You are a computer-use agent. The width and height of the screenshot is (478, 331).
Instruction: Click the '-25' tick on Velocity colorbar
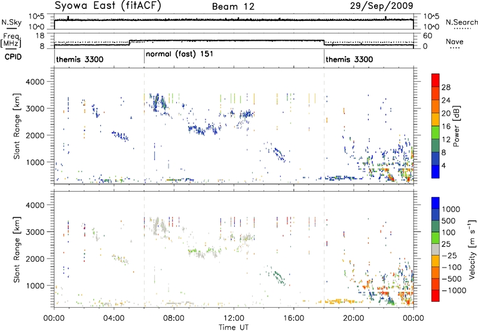pyautogui.click(x=451, y=255)
